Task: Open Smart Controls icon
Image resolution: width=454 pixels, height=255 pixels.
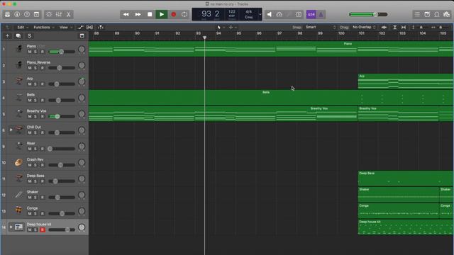Action: point(49,14)
